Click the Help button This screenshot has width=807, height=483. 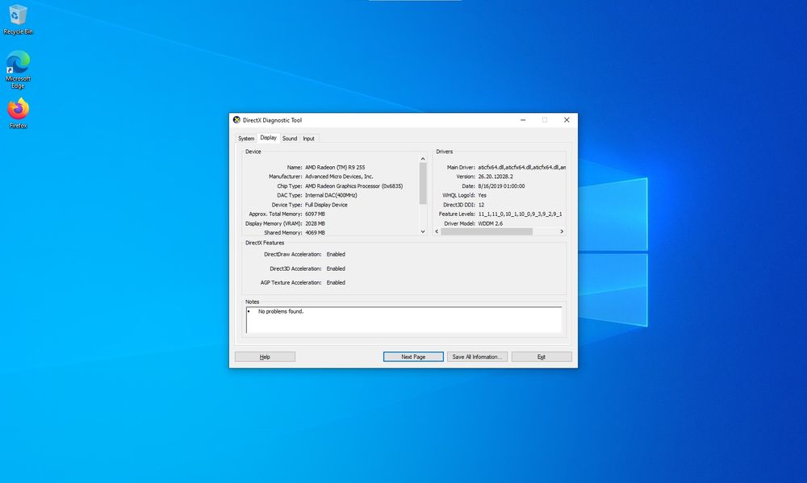coord(265,356)
